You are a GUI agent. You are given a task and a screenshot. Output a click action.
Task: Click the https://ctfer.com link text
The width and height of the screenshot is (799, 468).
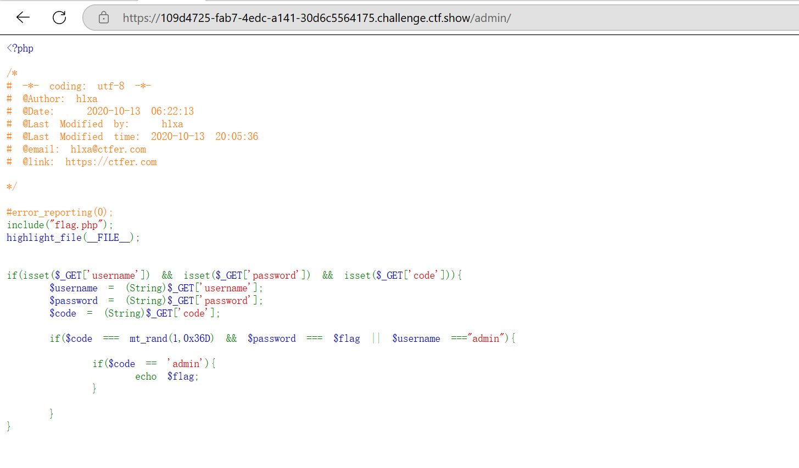click(x=111, y=162)
